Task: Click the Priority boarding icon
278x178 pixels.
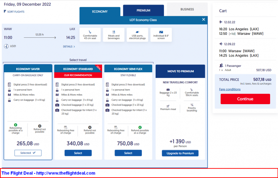Action: [x=192, y=105]
